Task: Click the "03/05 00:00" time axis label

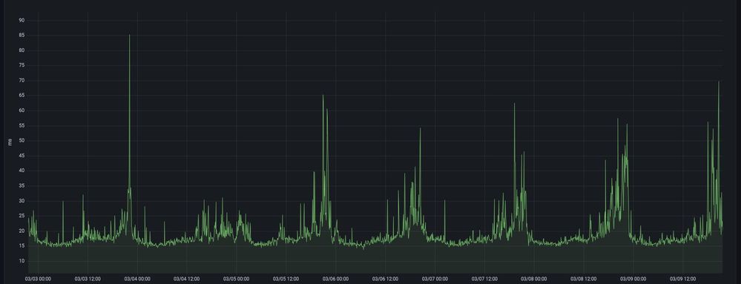Action: [x=237, y=280]
